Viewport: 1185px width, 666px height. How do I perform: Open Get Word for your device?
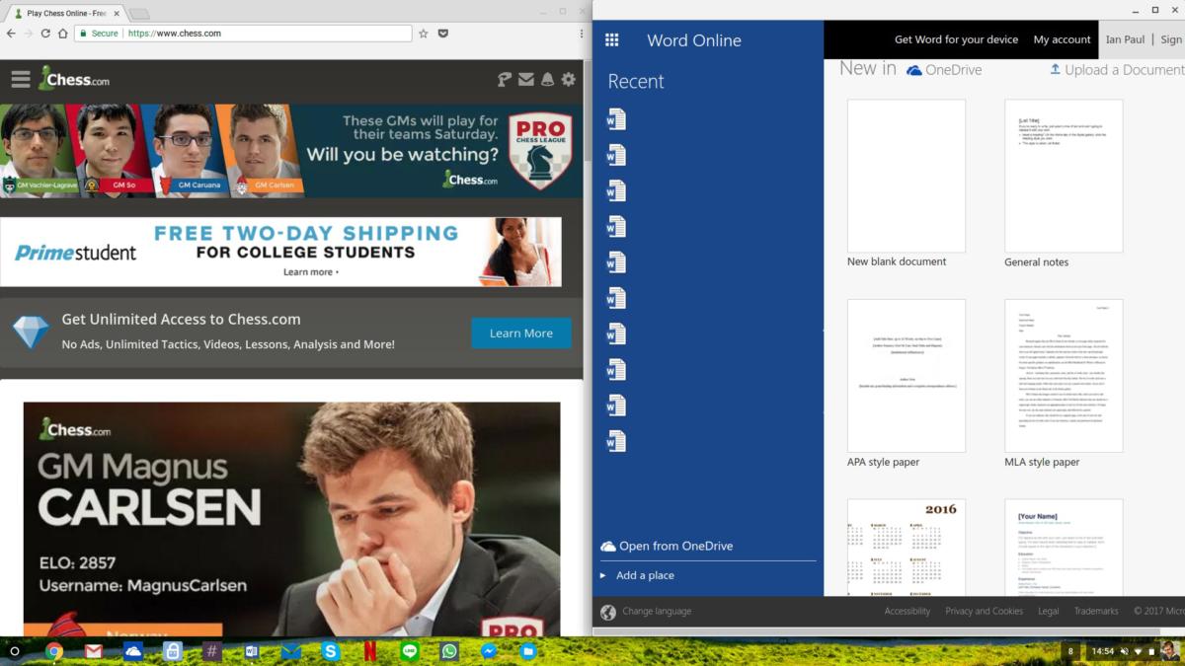[956, 39]
